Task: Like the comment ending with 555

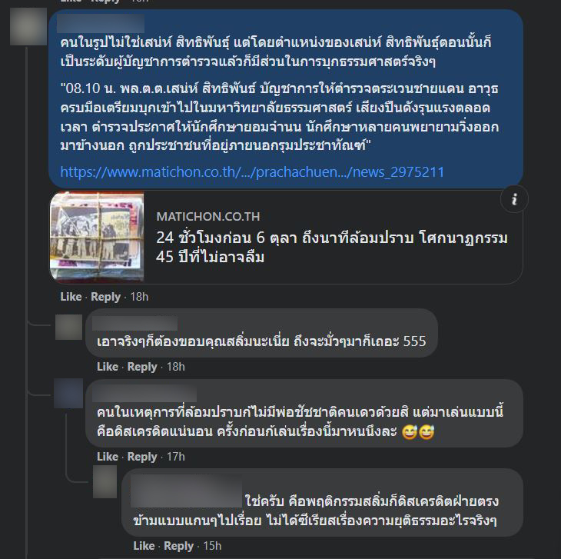Action: pos(108,367)
